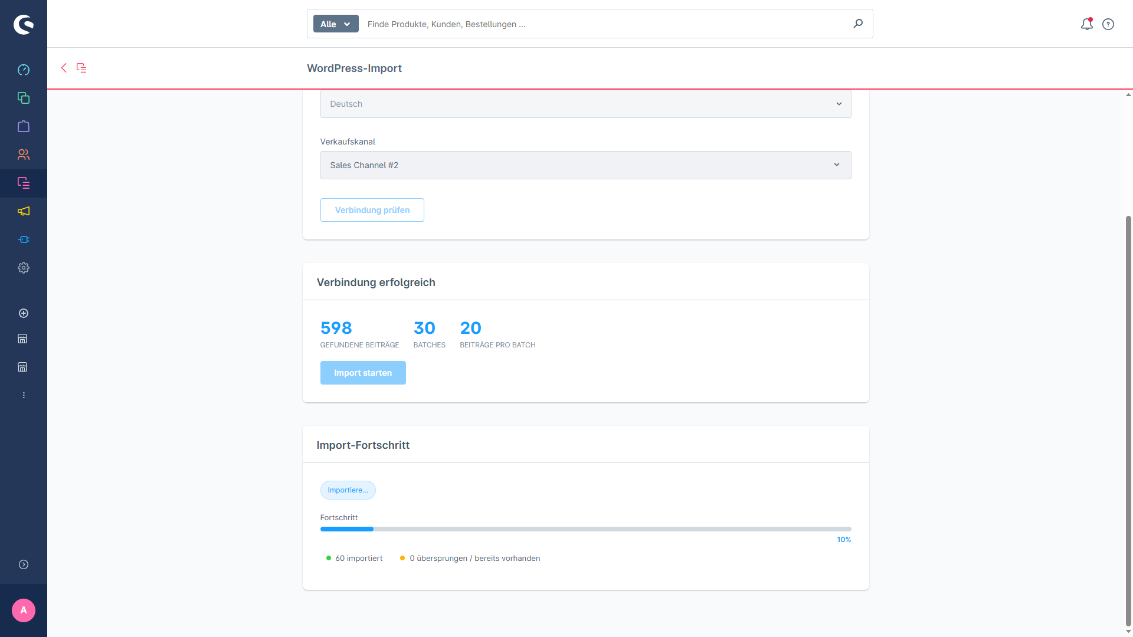Click the 598 Gefundene Beiträge value

[336, 328]
